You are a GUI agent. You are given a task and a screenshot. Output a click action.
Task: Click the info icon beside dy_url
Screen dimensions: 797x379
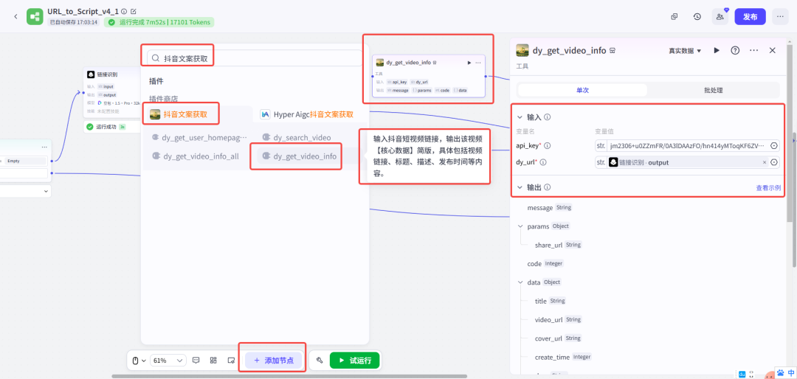coord(543,162)
